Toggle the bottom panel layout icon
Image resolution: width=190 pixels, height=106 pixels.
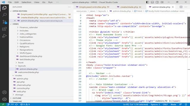tap(152, 2)
